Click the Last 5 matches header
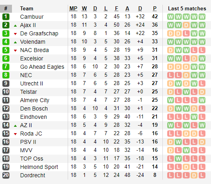Viewport: 211px width, 184px height. pos(187,9)
